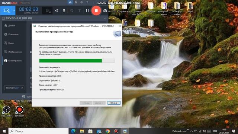This screenshot has width=238, height=134.
Task: Open Mail app with 99+ badge
Action: click(x=99, y=131)
